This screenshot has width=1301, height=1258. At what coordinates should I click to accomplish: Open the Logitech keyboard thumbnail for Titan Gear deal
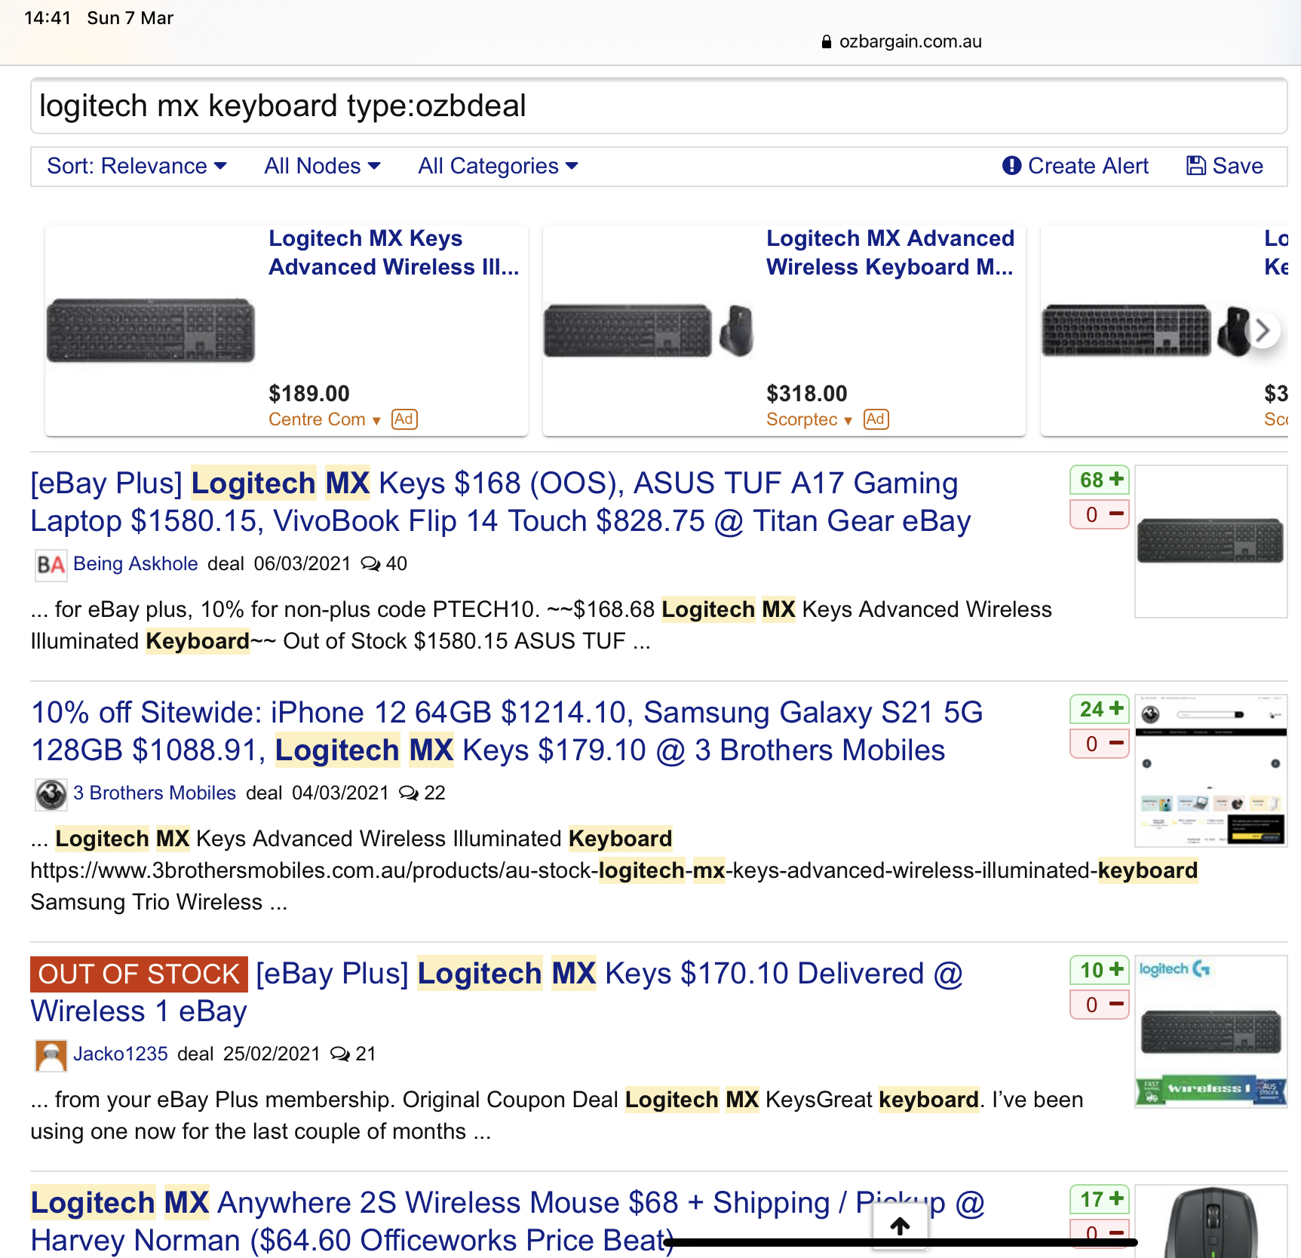point(1210,542)
